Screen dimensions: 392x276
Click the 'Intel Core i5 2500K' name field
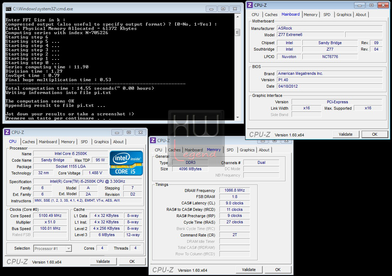coord(71,154)
